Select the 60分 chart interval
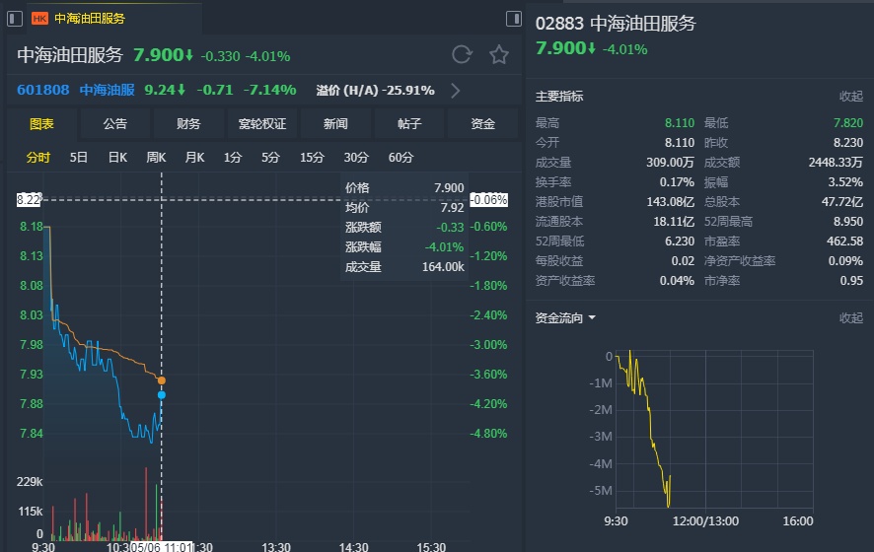This screenshot has width=874, height=552. 401,158
